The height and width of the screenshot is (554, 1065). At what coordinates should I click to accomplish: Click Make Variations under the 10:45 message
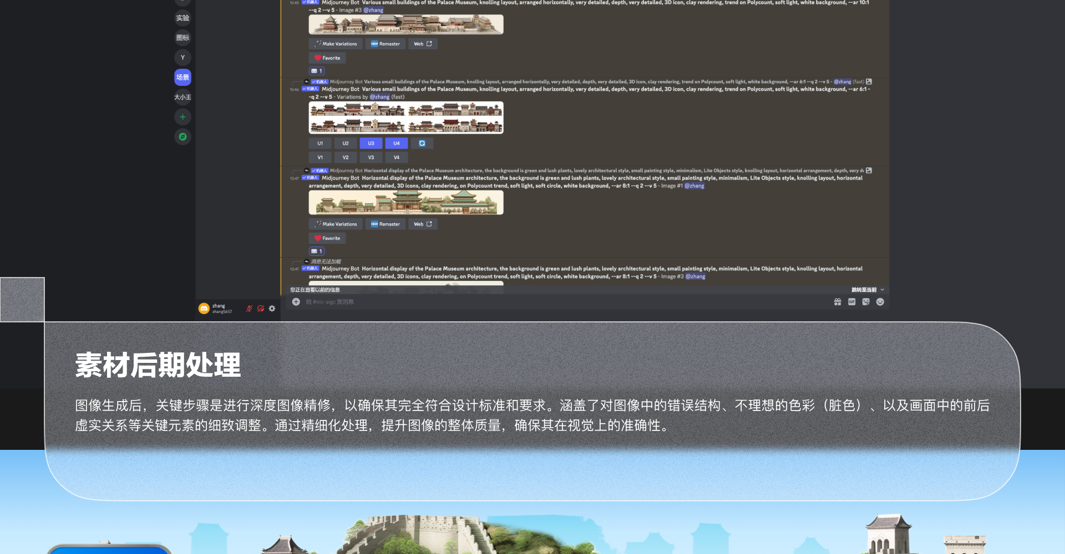click(x=336, y=44)
